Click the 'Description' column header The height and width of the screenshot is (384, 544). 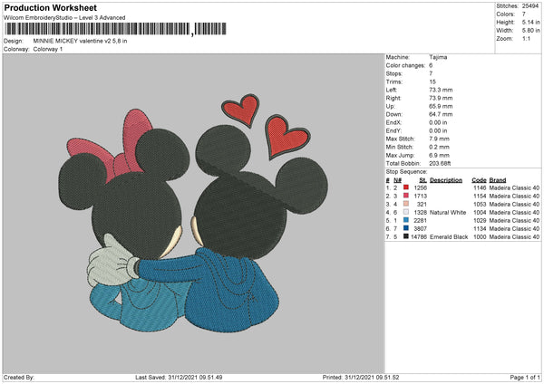pyautogui.click(x=446, y=180)
